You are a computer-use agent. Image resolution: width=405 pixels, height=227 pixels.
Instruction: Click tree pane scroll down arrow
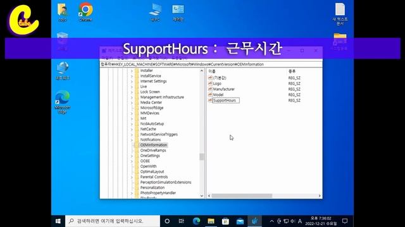202,196
